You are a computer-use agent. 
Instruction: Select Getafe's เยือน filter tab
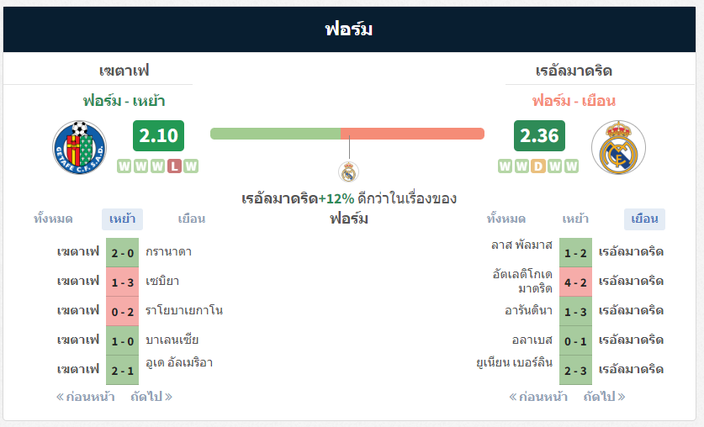pos(192,219)
